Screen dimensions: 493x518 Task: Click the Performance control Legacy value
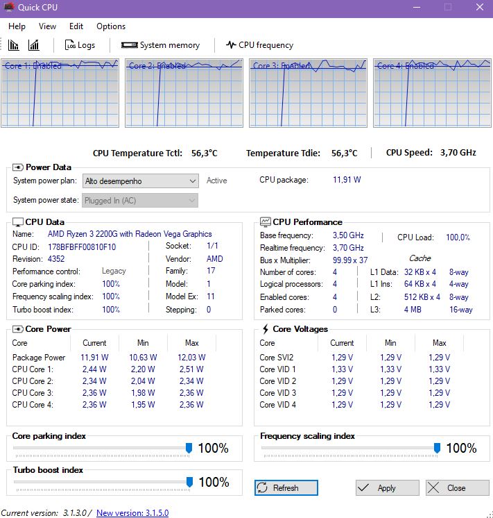point(114,271)
